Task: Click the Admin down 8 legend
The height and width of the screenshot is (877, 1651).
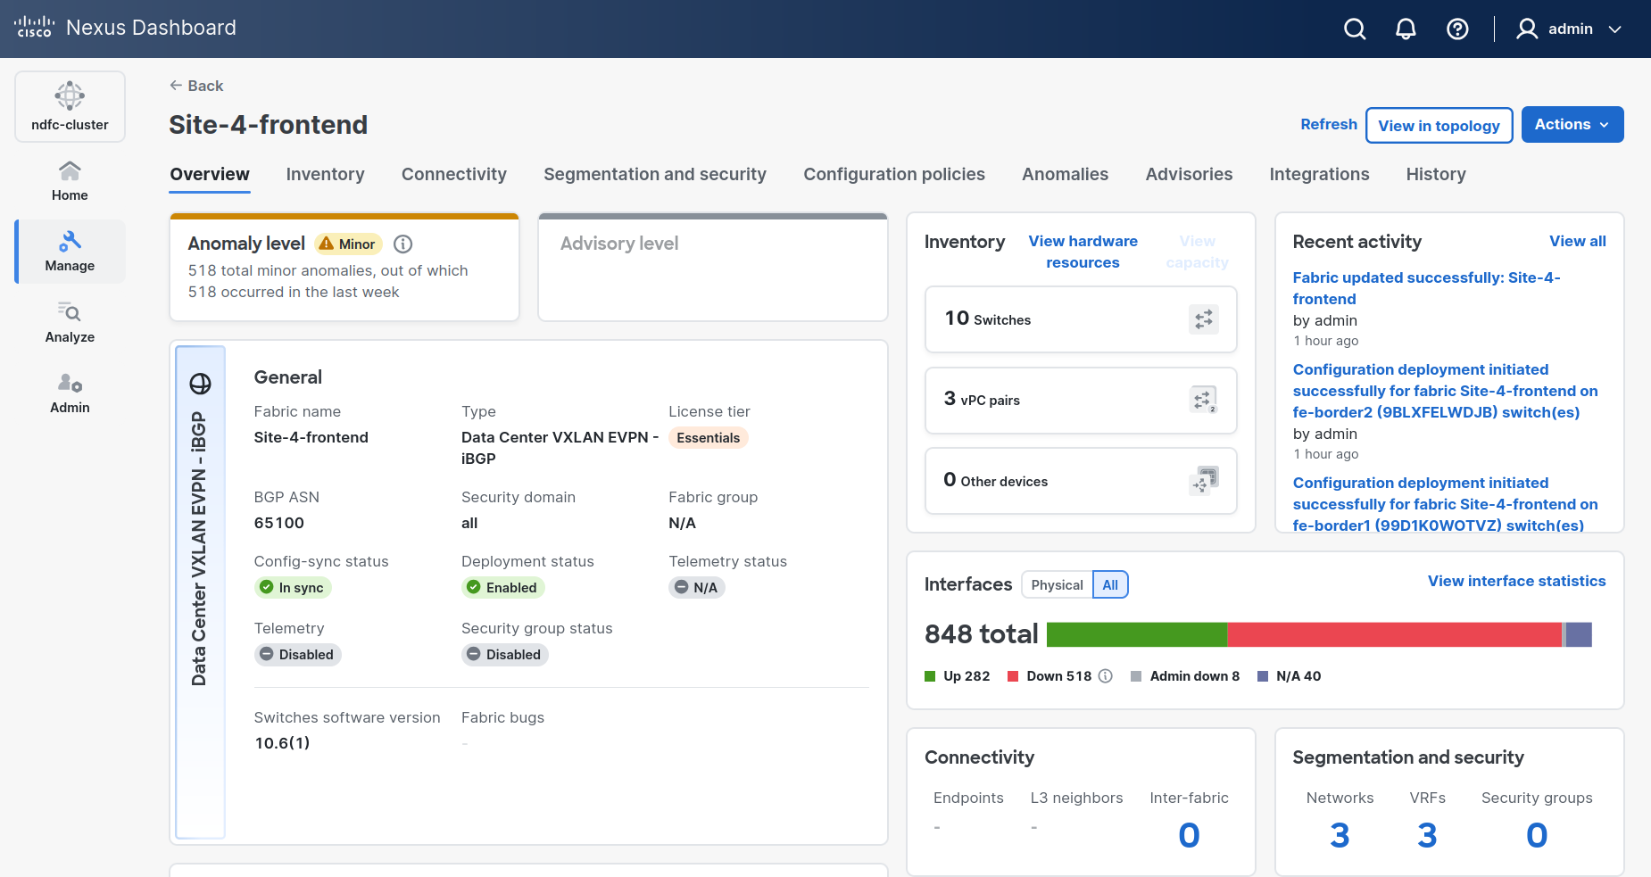Action: (1185, 676)
